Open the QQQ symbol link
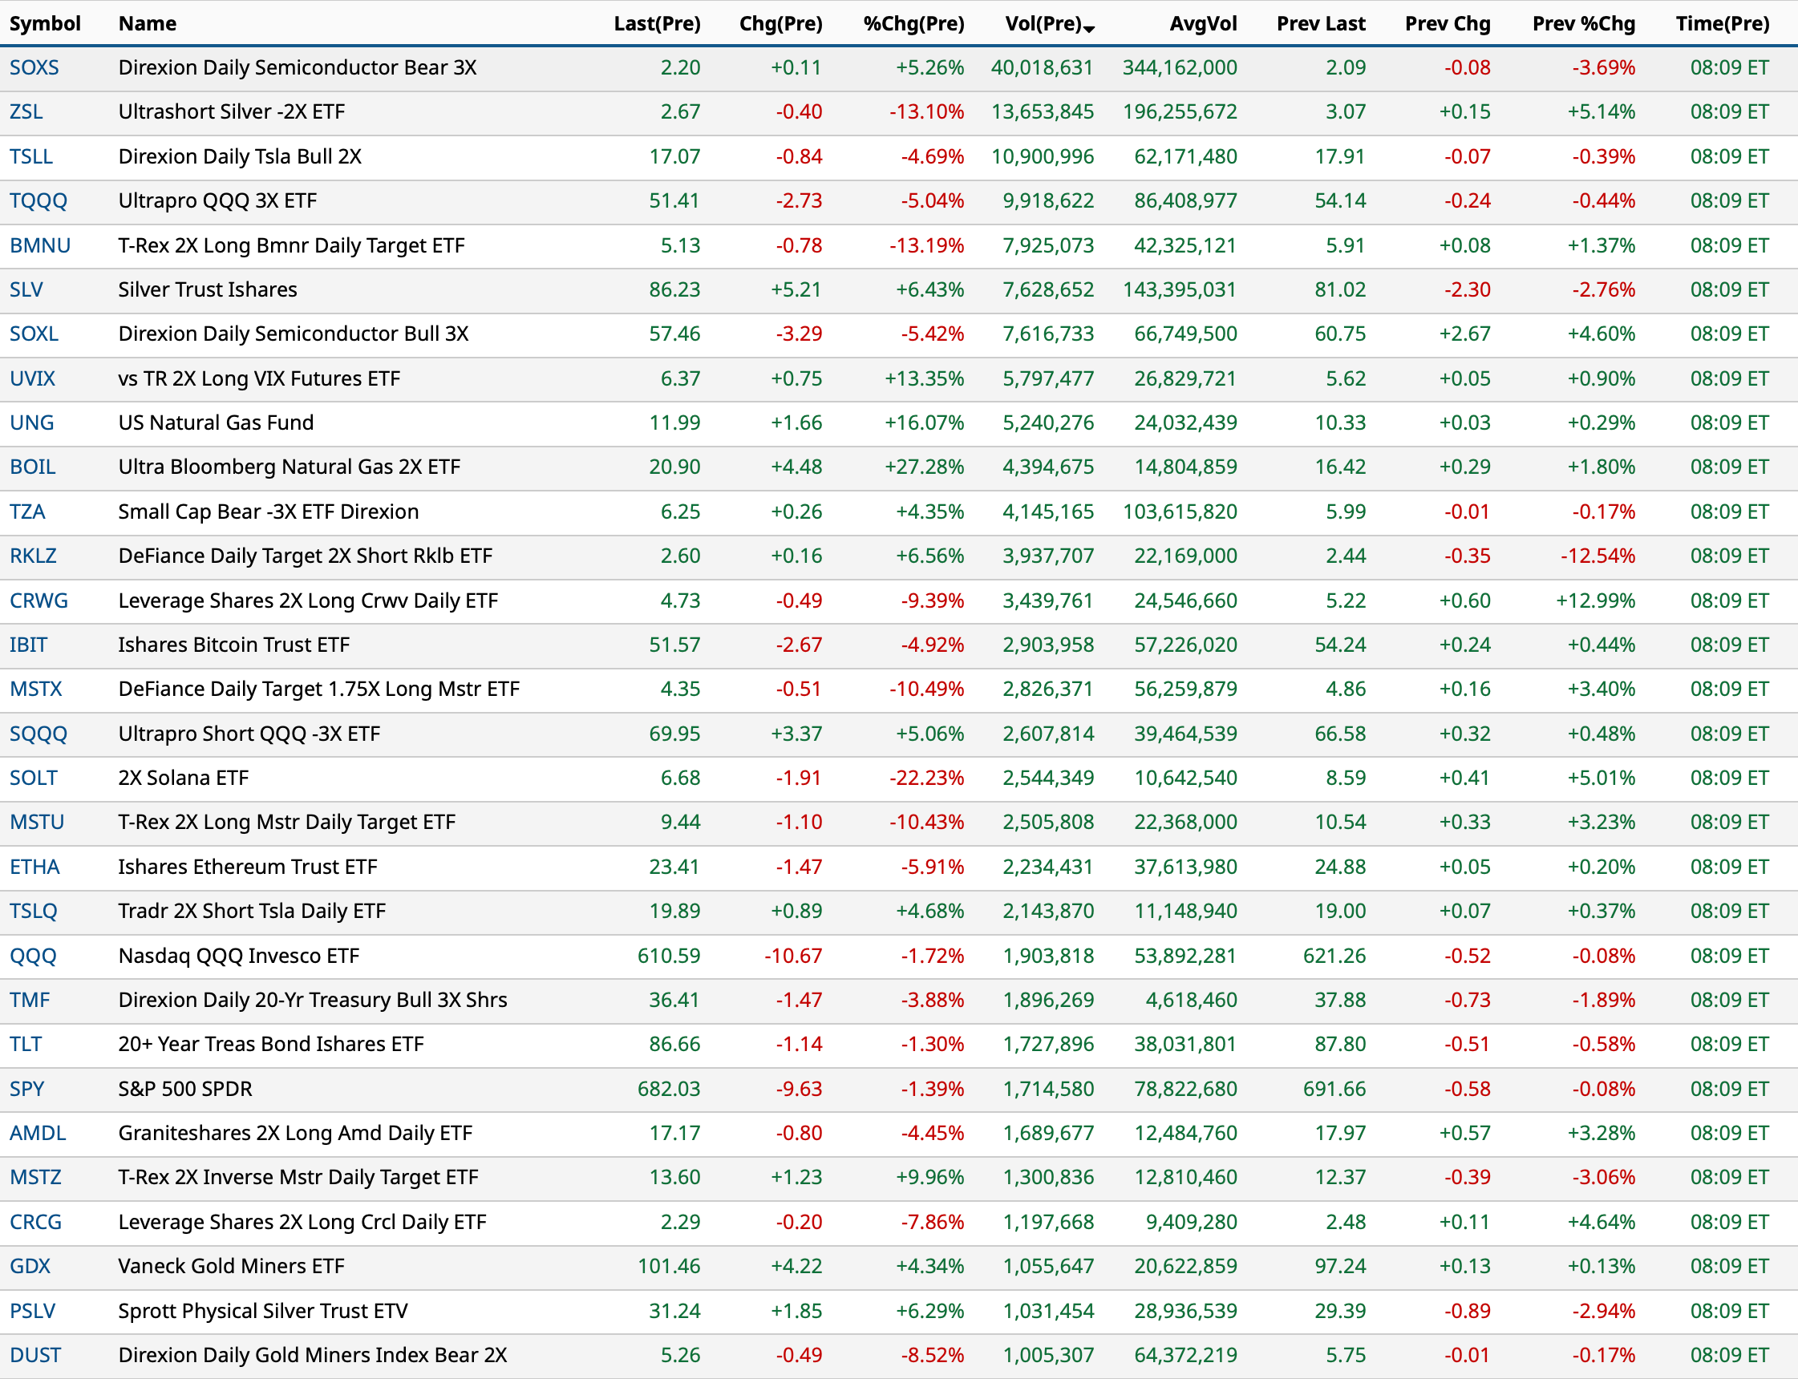 33,956
